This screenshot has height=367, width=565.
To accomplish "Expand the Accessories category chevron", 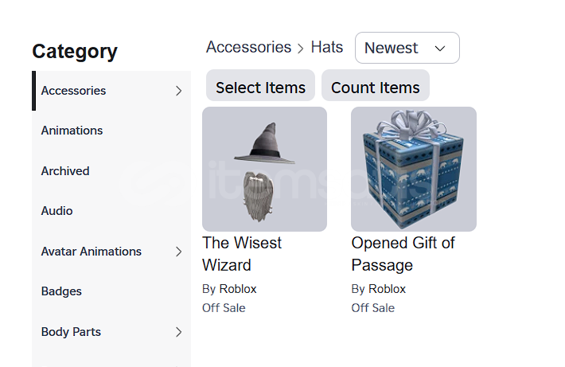I will pyautogui.click(x=178, y=91).
